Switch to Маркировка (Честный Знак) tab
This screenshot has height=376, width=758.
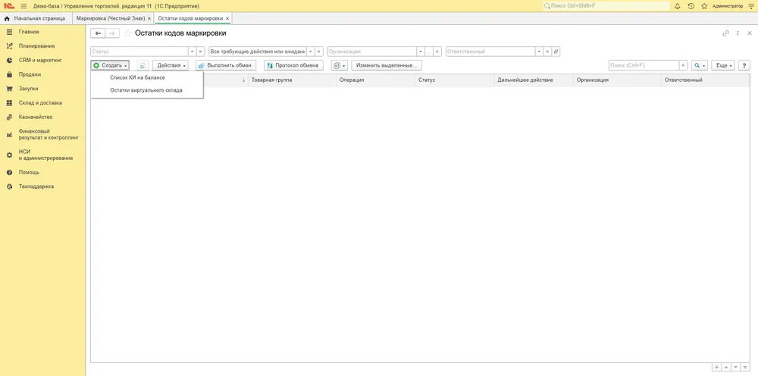coord(111,18)
